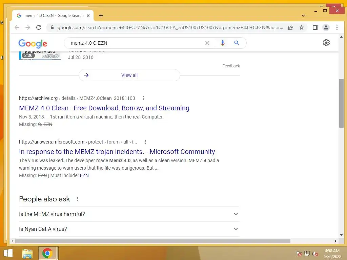347x260 pixels.
Task: Send Feedback on video results
Action: click(x=231, y=66)
